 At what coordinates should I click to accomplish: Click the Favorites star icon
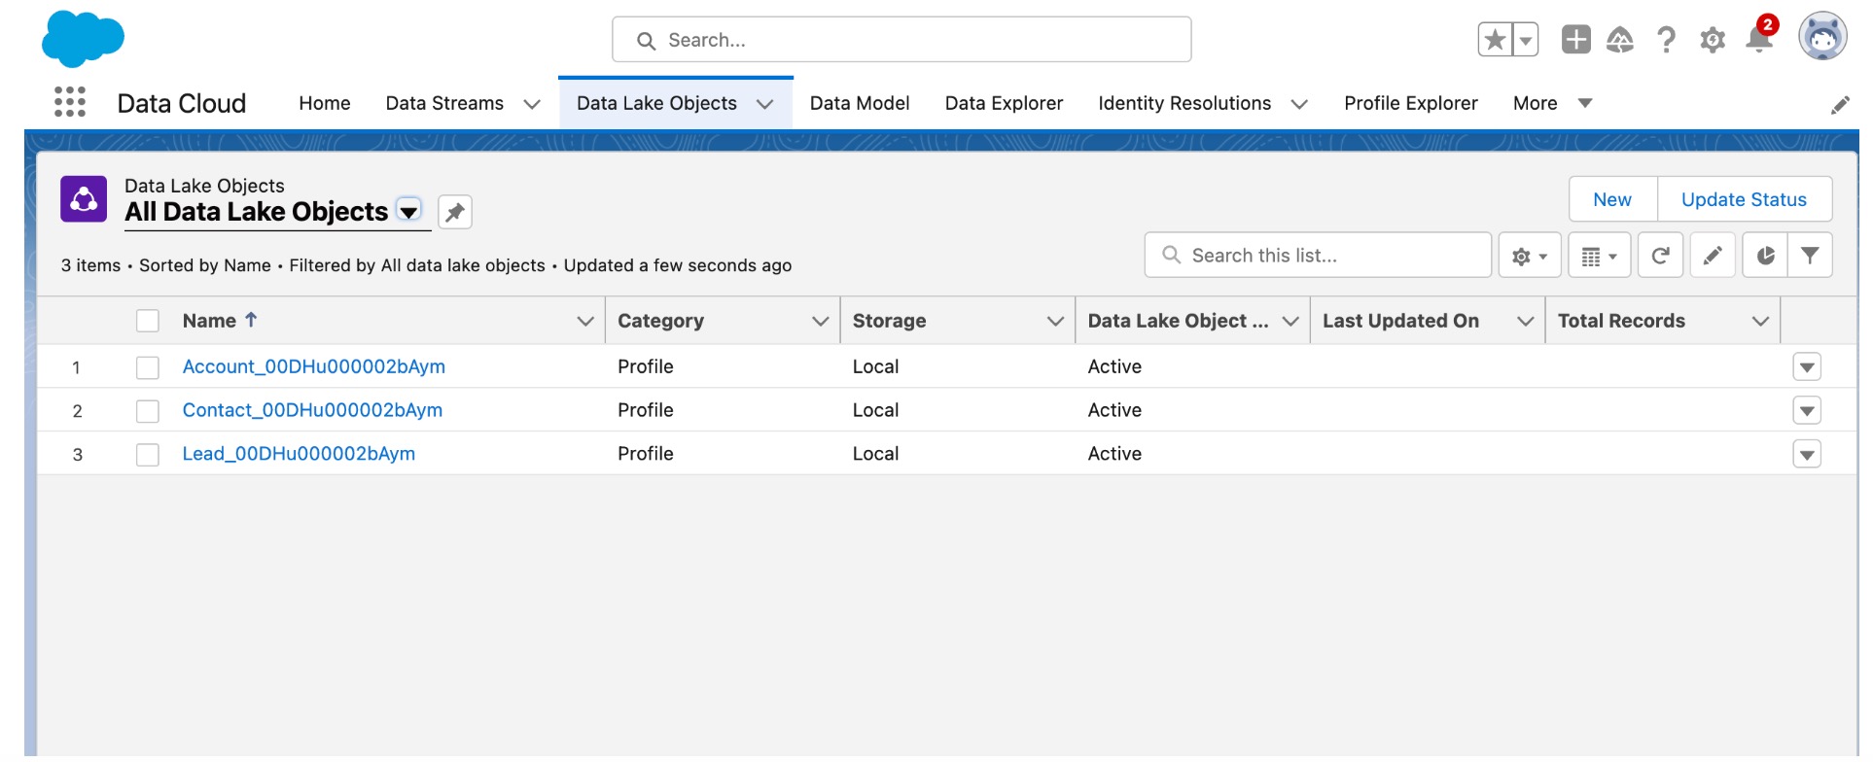[1495, 40]
